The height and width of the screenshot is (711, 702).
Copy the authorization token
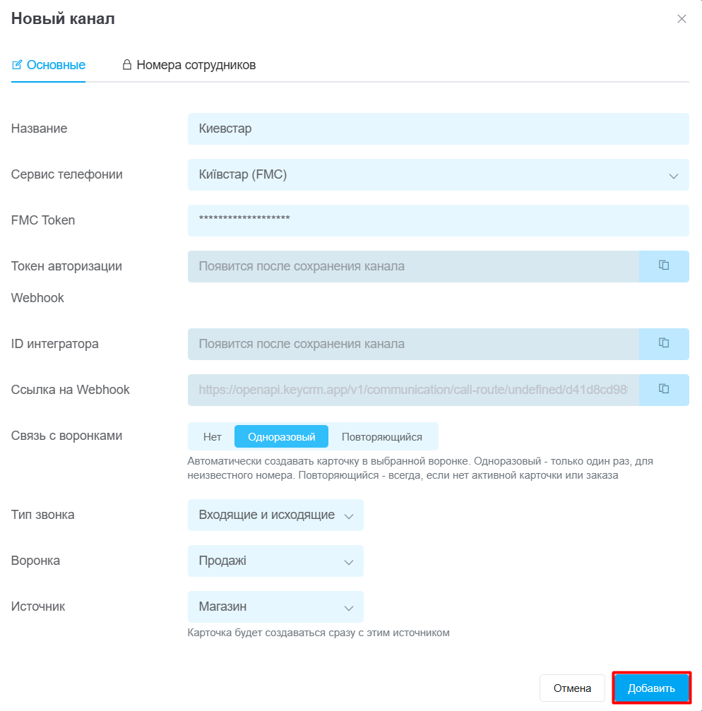[x=664, y=266]
